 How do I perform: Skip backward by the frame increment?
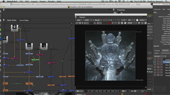[120, 91]
